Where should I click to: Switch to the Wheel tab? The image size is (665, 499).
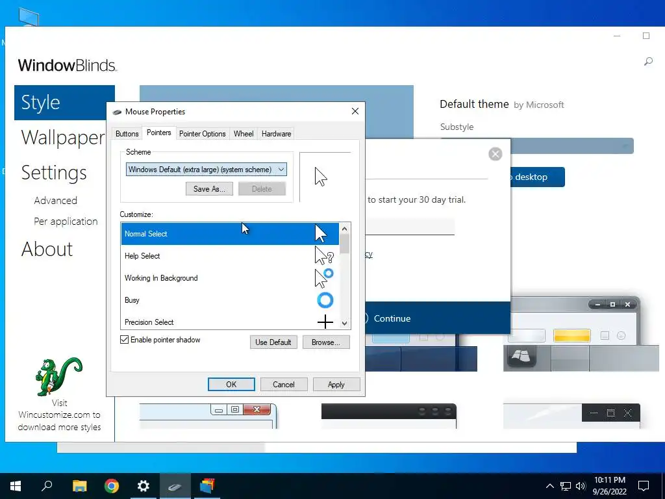(244, 134)
